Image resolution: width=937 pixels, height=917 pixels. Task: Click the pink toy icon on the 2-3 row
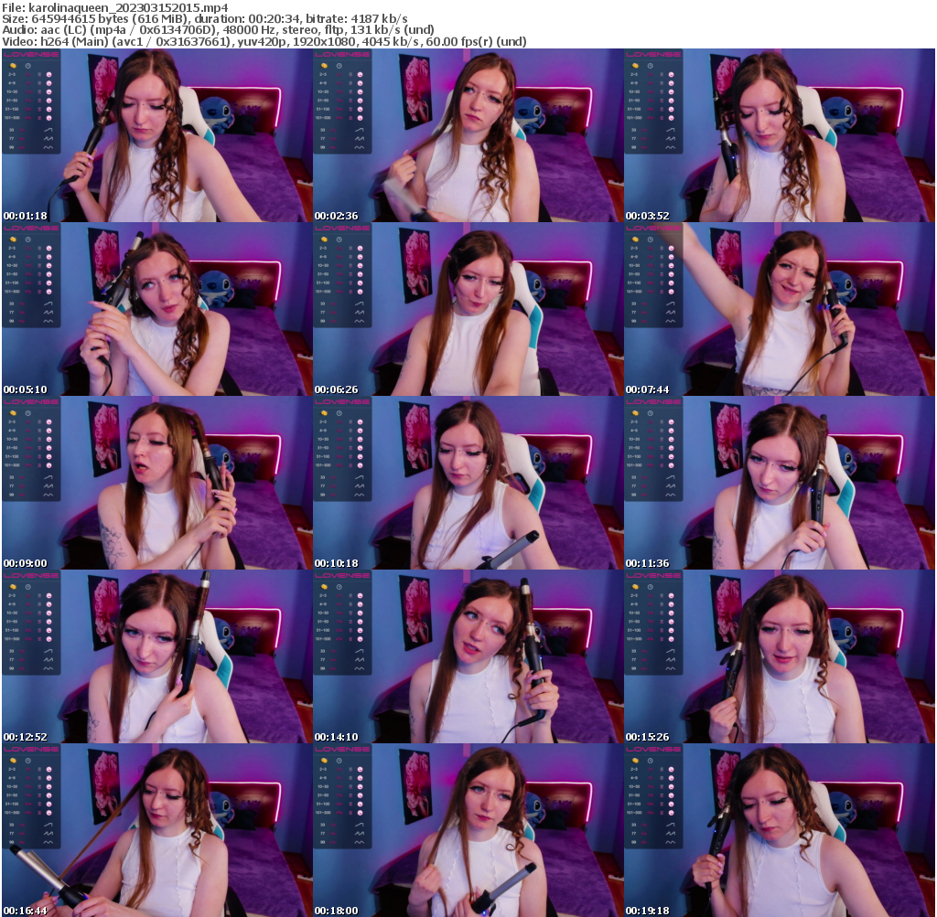coord(49,74)
